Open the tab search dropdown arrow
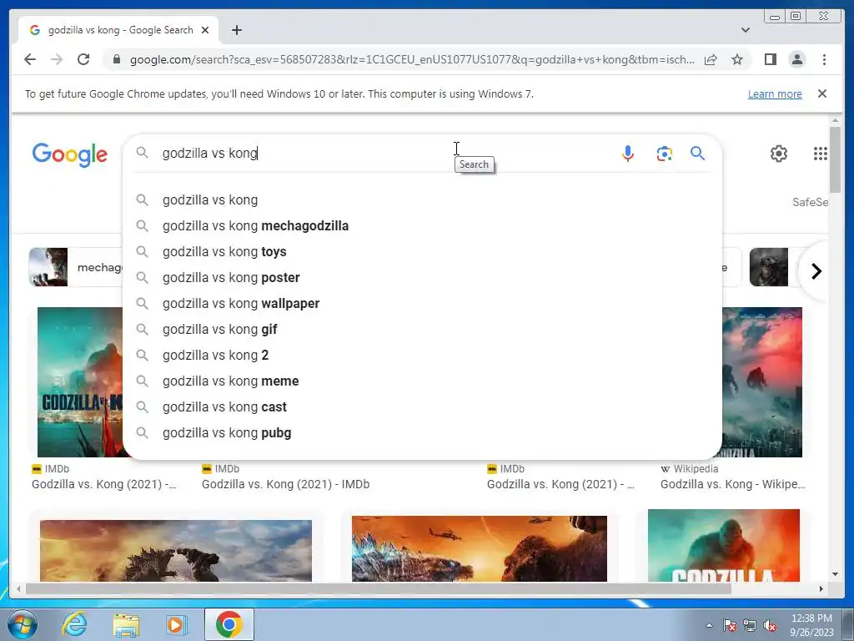The height and width of the screenshot is (641, 854). [746, 30]
